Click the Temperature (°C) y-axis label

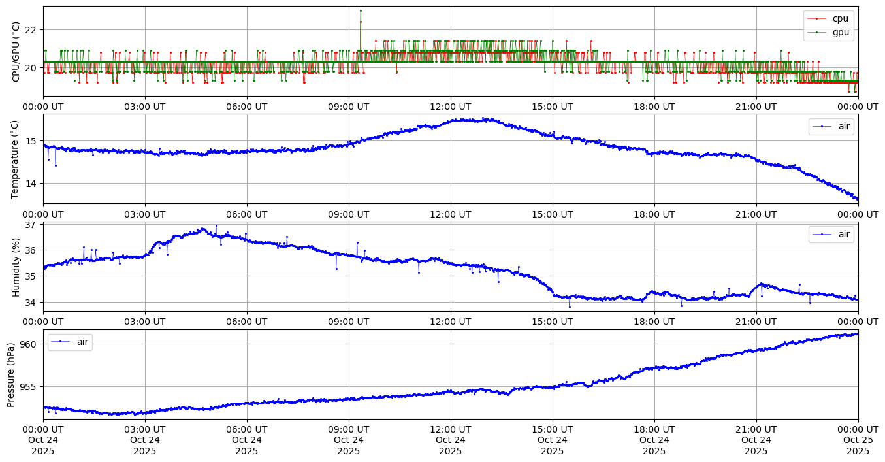pos(16,159)
